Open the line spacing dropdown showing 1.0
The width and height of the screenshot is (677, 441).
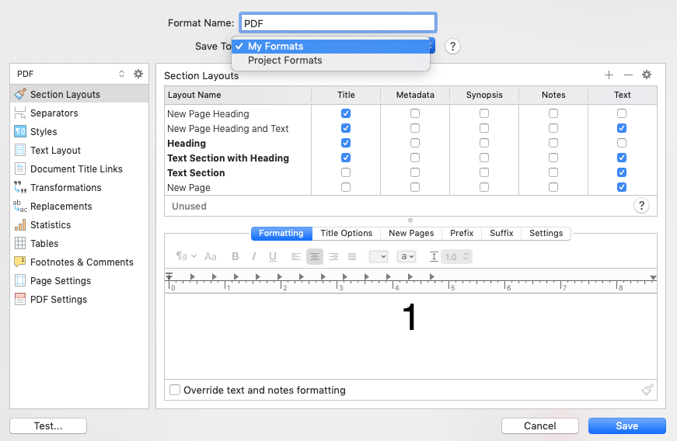pos(457,256)
